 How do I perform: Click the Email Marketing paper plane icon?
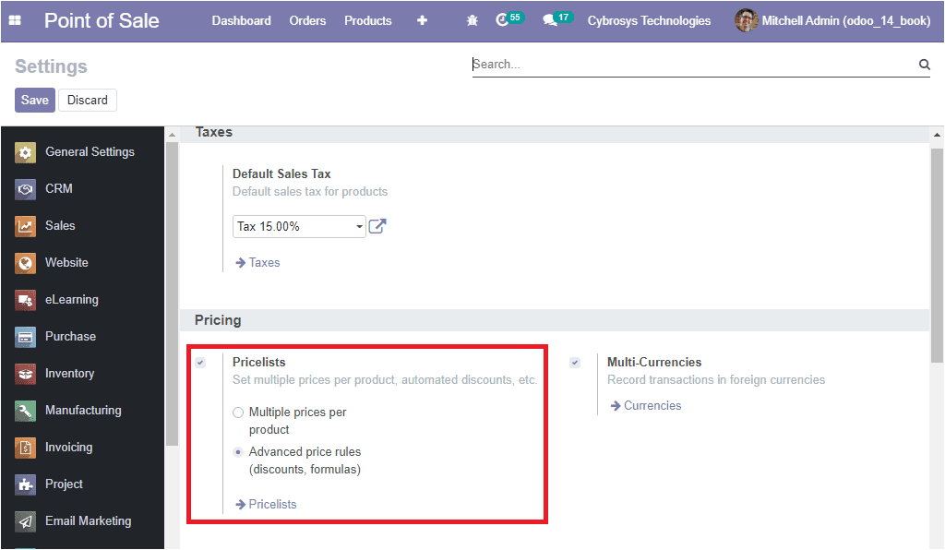click(x=25, y=521)
